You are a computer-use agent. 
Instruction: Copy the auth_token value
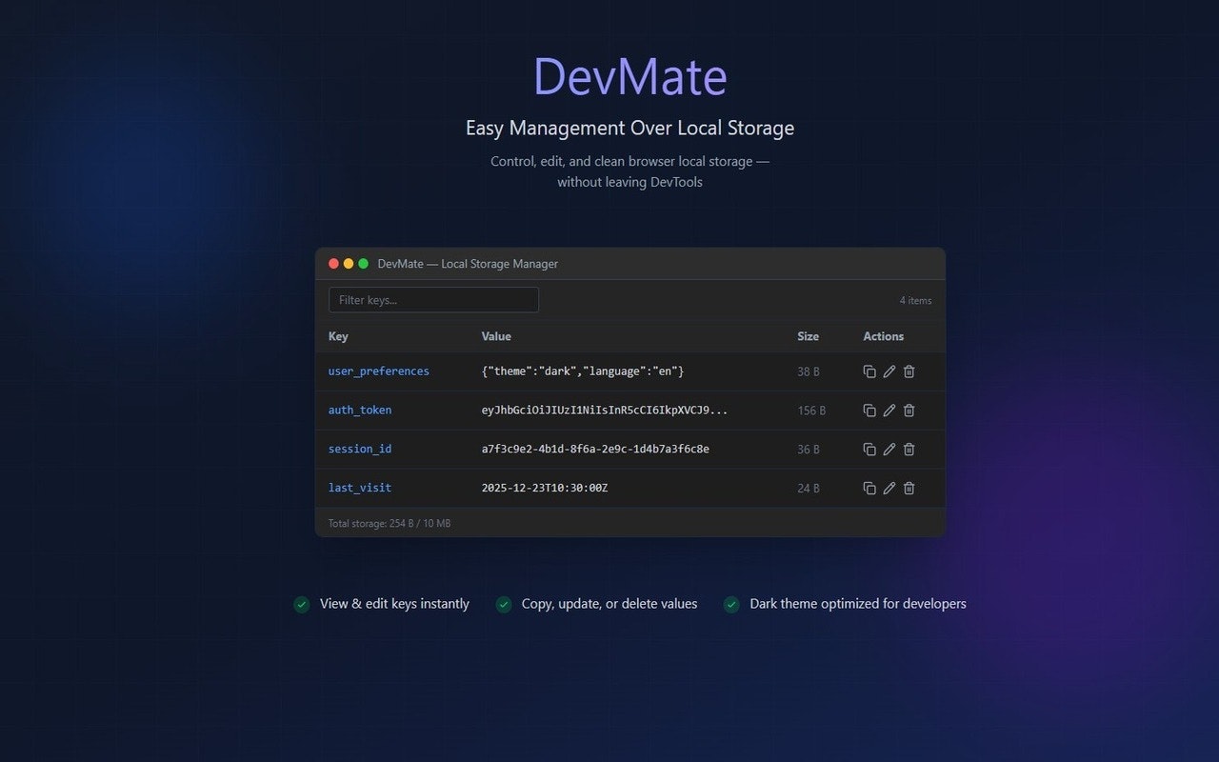click(869, 411)
